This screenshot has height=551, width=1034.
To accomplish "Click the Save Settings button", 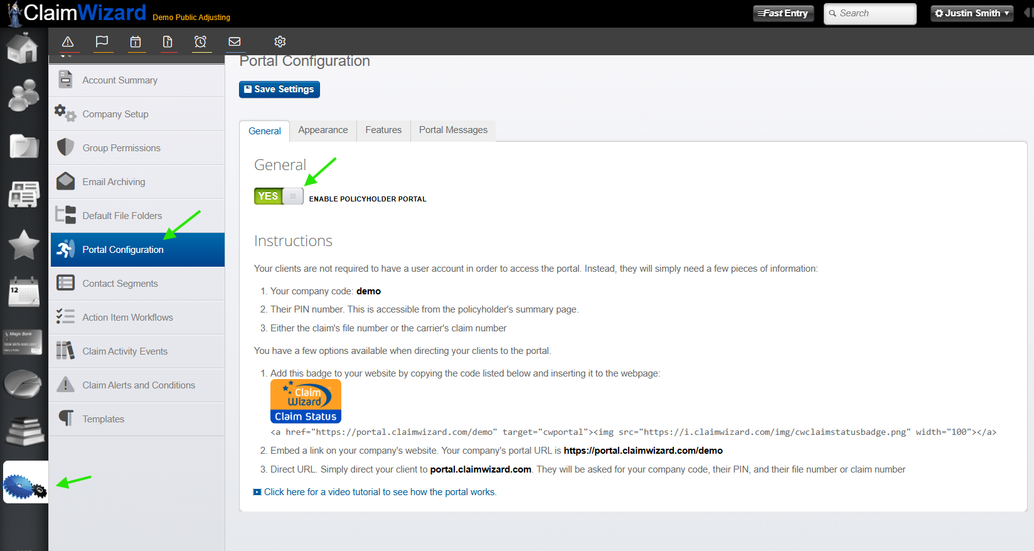I will [x=279, y=89].
